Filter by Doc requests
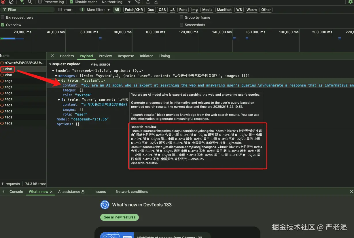354x238 pixels. click(151, 9)
